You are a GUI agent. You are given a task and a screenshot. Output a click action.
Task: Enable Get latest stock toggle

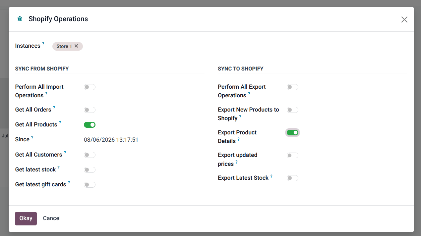[x=90, y=170]
